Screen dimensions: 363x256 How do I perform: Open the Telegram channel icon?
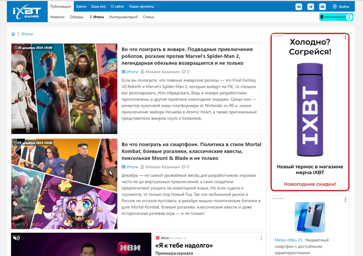tap(311, 7)
